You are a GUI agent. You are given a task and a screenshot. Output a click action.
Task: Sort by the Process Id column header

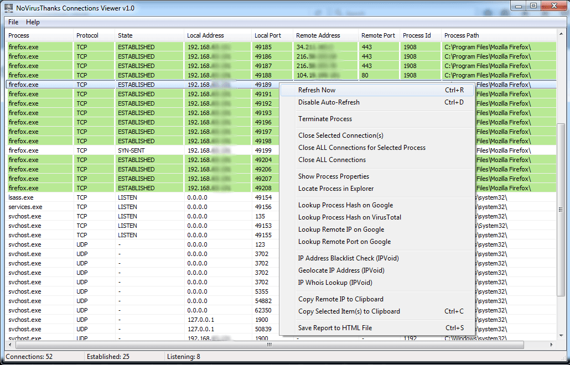[x=421, y=35]
